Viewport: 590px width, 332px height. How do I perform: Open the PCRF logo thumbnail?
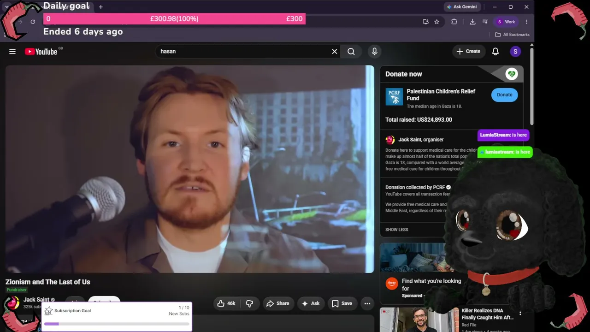point(394,97)
